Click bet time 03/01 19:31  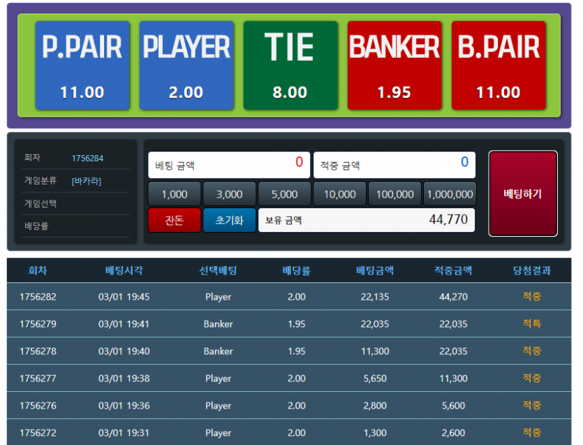point(124,432)
